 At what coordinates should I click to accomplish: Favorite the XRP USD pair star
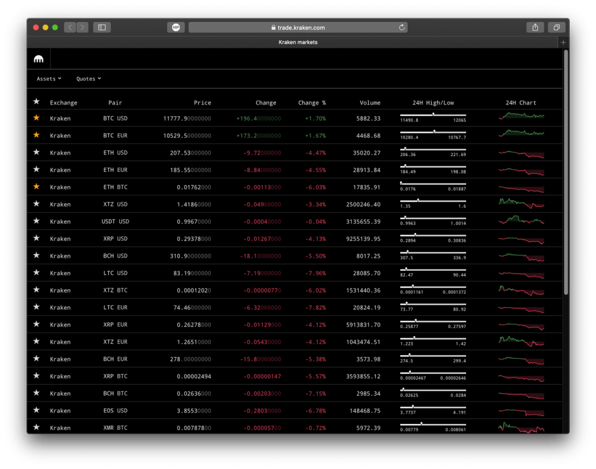pyautogui.click(x=37, y=238)
